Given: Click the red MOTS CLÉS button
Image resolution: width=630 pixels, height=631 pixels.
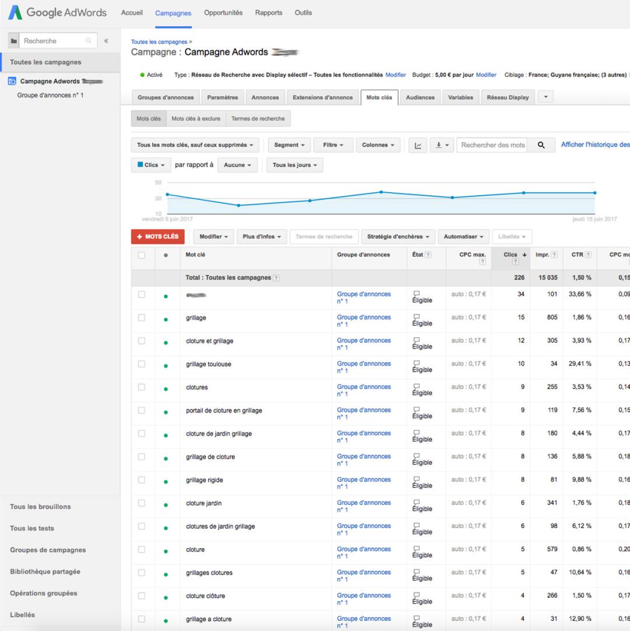Looking at the screenshot, I should click(158, 237).
